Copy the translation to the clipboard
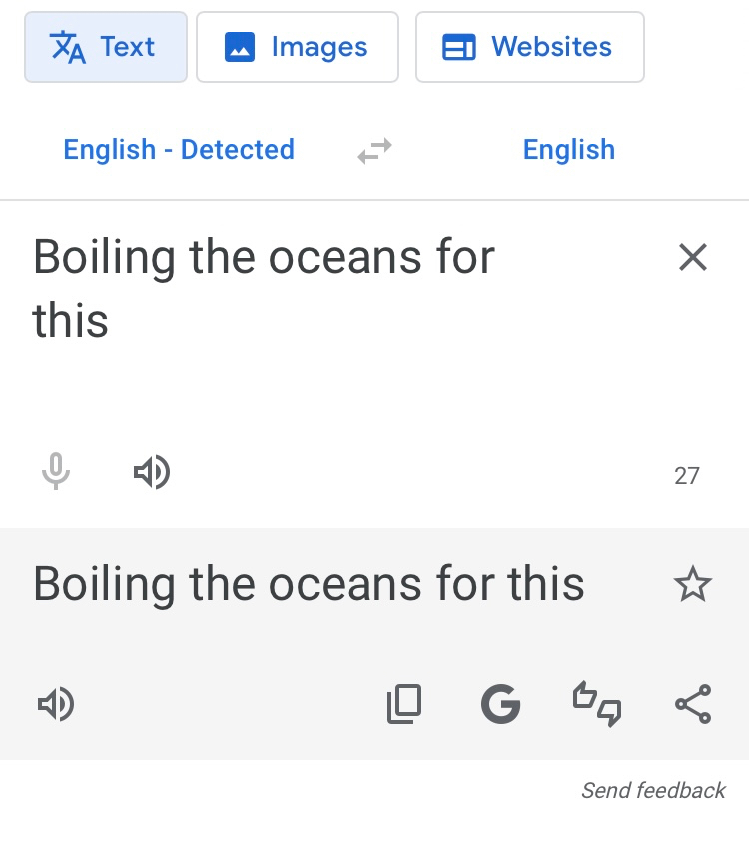Viewport: 749px width, 843px height. coord(404,705)
